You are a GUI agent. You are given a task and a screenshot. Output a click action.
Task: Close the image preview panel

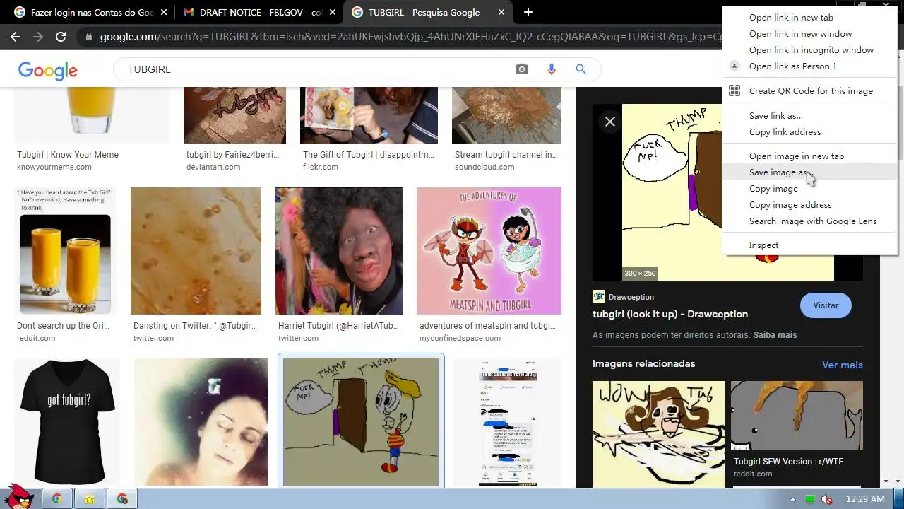click(x=610, y=122)
